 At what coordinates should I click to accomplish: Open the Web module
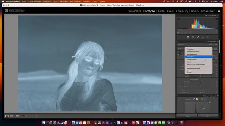(208, 11)
